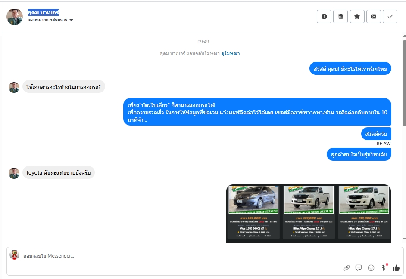Click the chat scrollbar down arrow
406x279 pixels.
click(404, 239)
